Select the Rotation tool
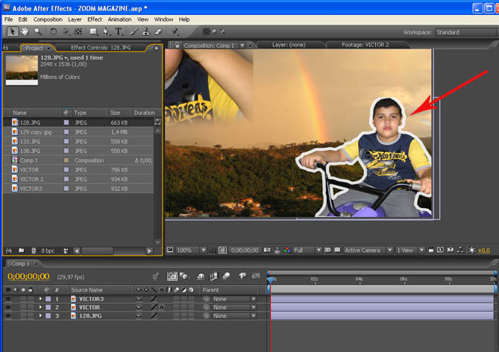The width and height of the screenshot is (499, 352). click(54, 32)
